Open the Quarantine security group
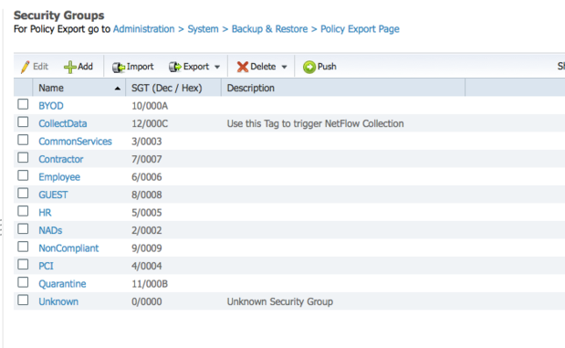The image size is (565, 348). [x=62, y=284]
